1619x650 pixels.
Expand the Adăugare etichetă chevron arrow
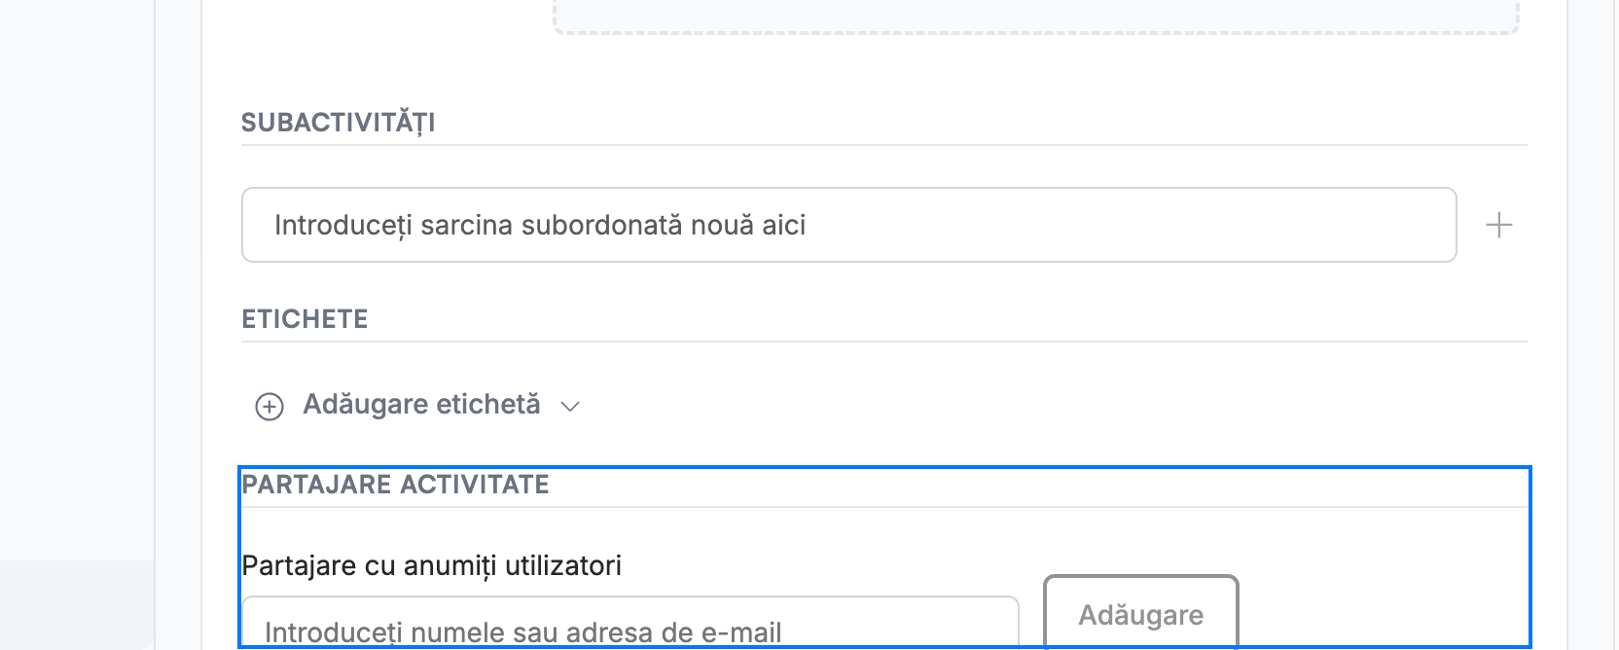click(x=570, y=406)
